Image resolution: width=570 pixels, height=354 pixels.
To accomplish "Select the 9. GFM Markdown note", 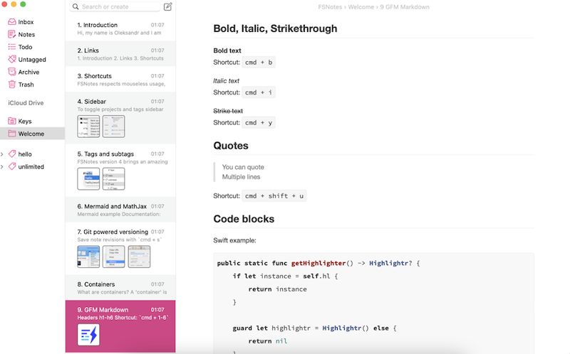I will tap(120, 326).
